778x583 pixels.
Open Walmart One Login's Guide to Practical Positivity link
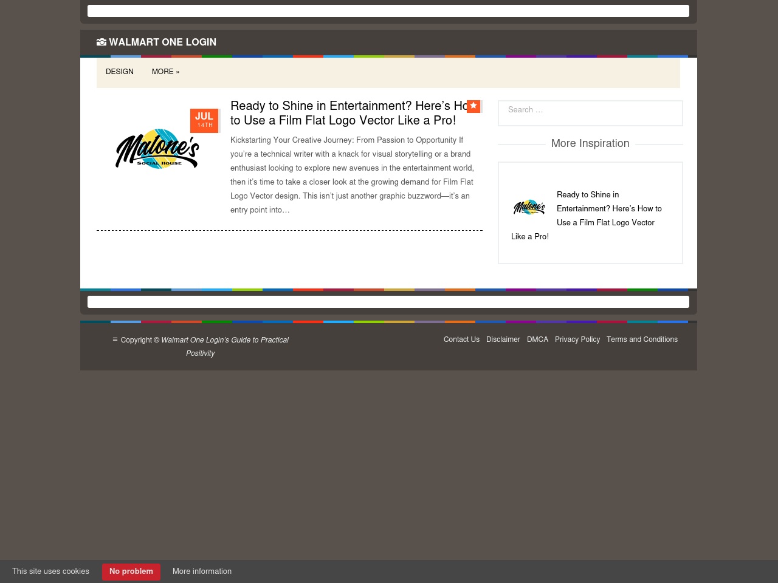coord(225,347)
